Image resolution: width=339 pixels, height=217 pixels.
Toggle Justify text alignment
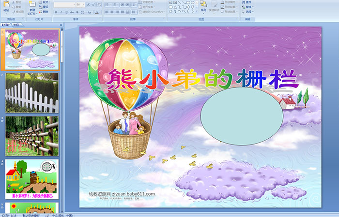click(x=123, y=12)
